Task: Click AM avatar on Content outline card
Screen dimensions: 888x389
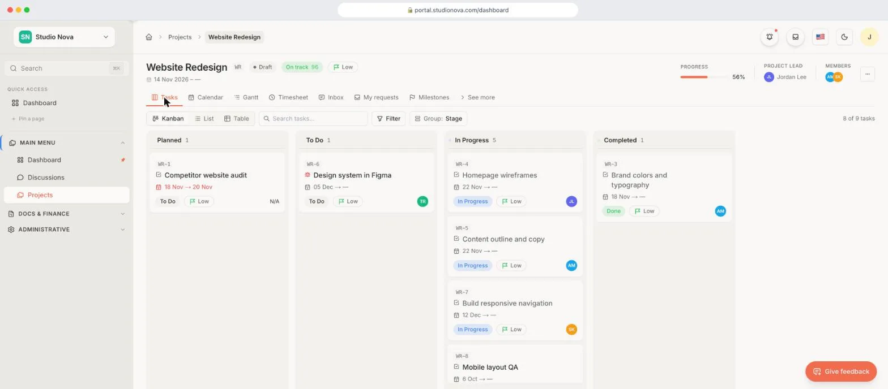Action: [x=571, y=265]
